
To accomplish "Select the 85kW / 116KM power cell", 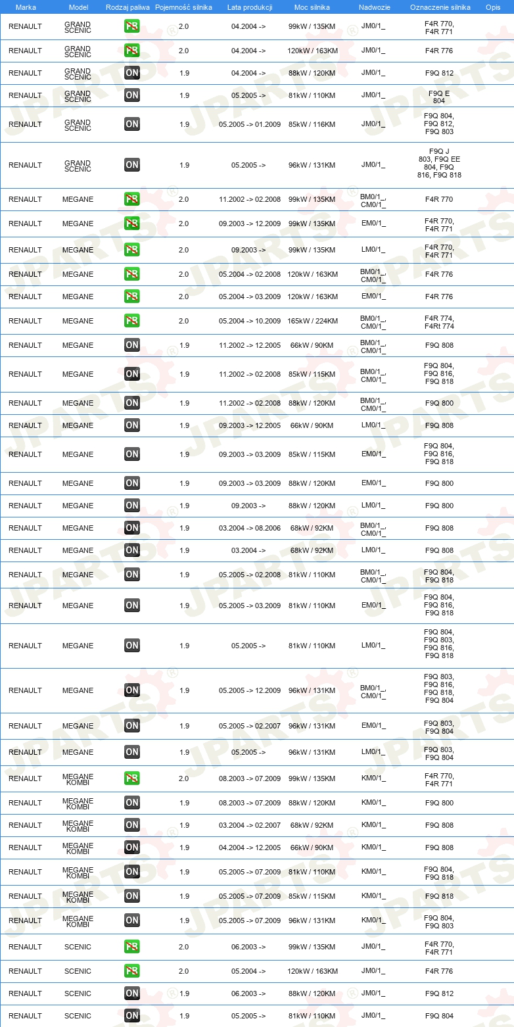I will 312,124.
